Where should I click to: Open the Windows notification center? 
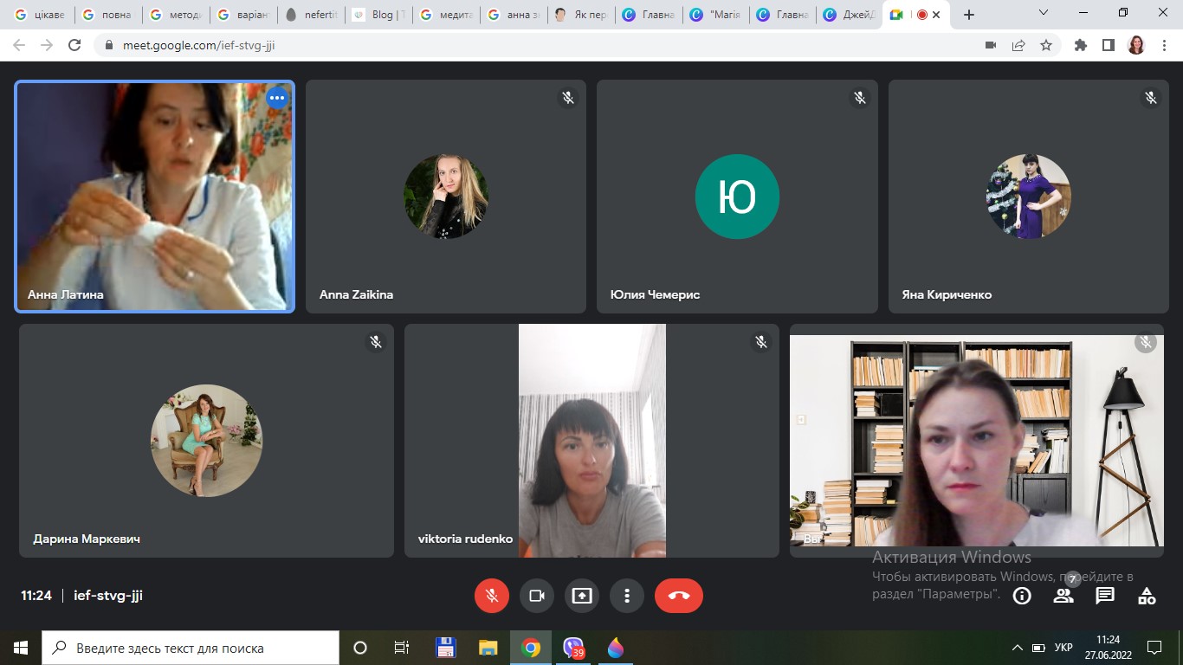point(1154,648)
